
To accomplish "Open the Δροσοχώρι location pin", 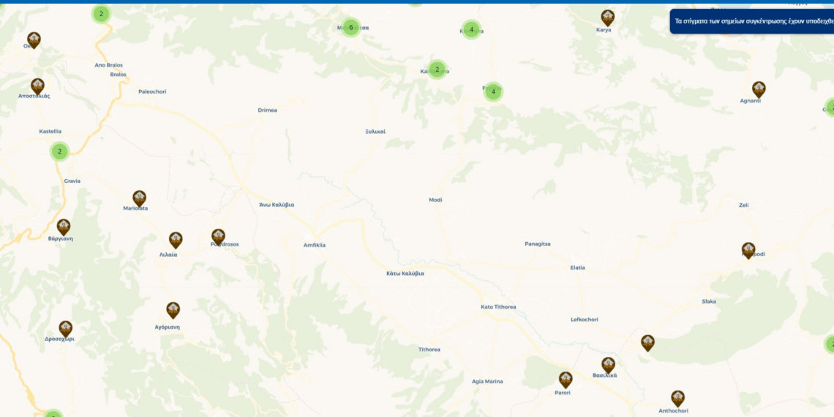I will (66, 328).
